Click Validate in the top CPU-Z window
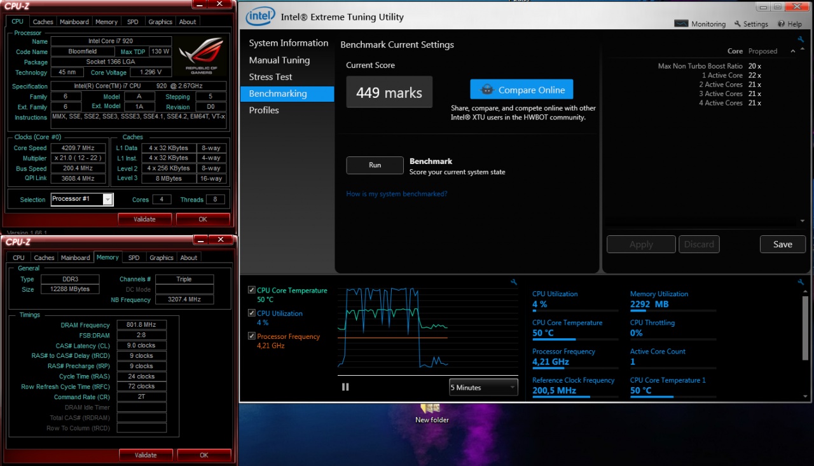This screenshot has height=466, width=814. [x=145, y=219]
